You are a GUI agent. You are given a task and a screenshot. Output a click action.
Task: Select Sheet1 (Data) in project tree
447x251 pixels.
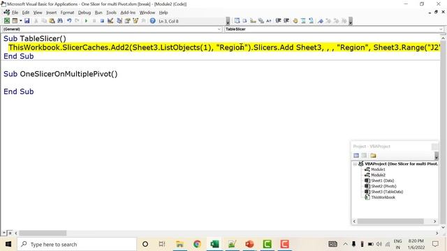pos(382,181)
